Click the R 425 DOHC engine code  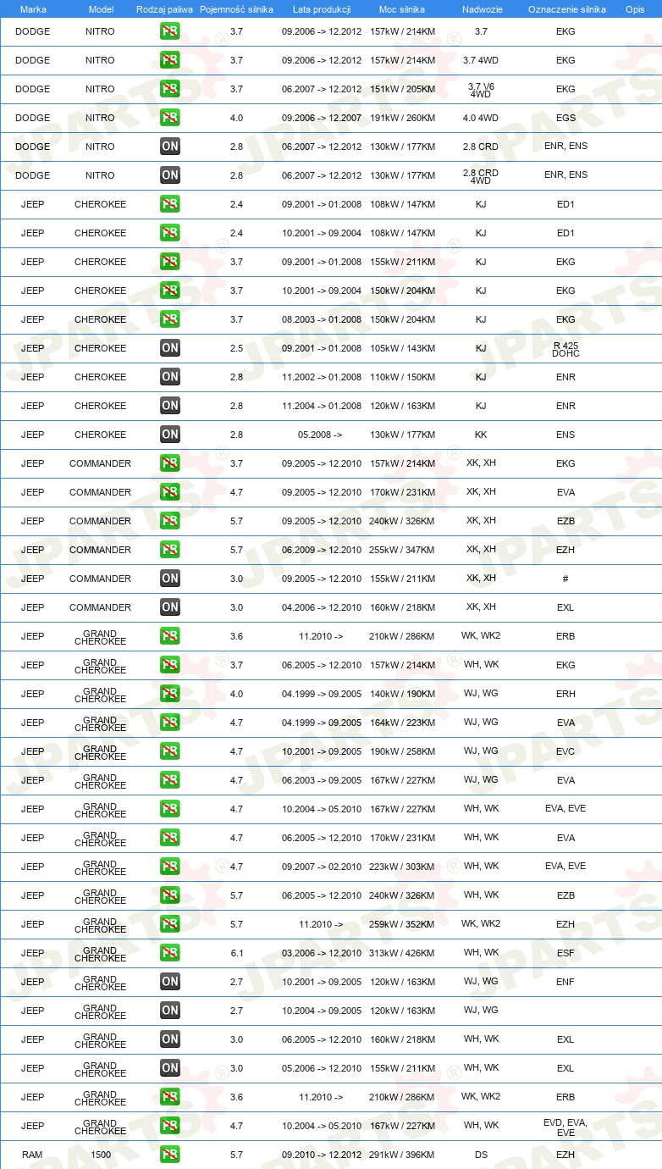[x=565, y=349]
